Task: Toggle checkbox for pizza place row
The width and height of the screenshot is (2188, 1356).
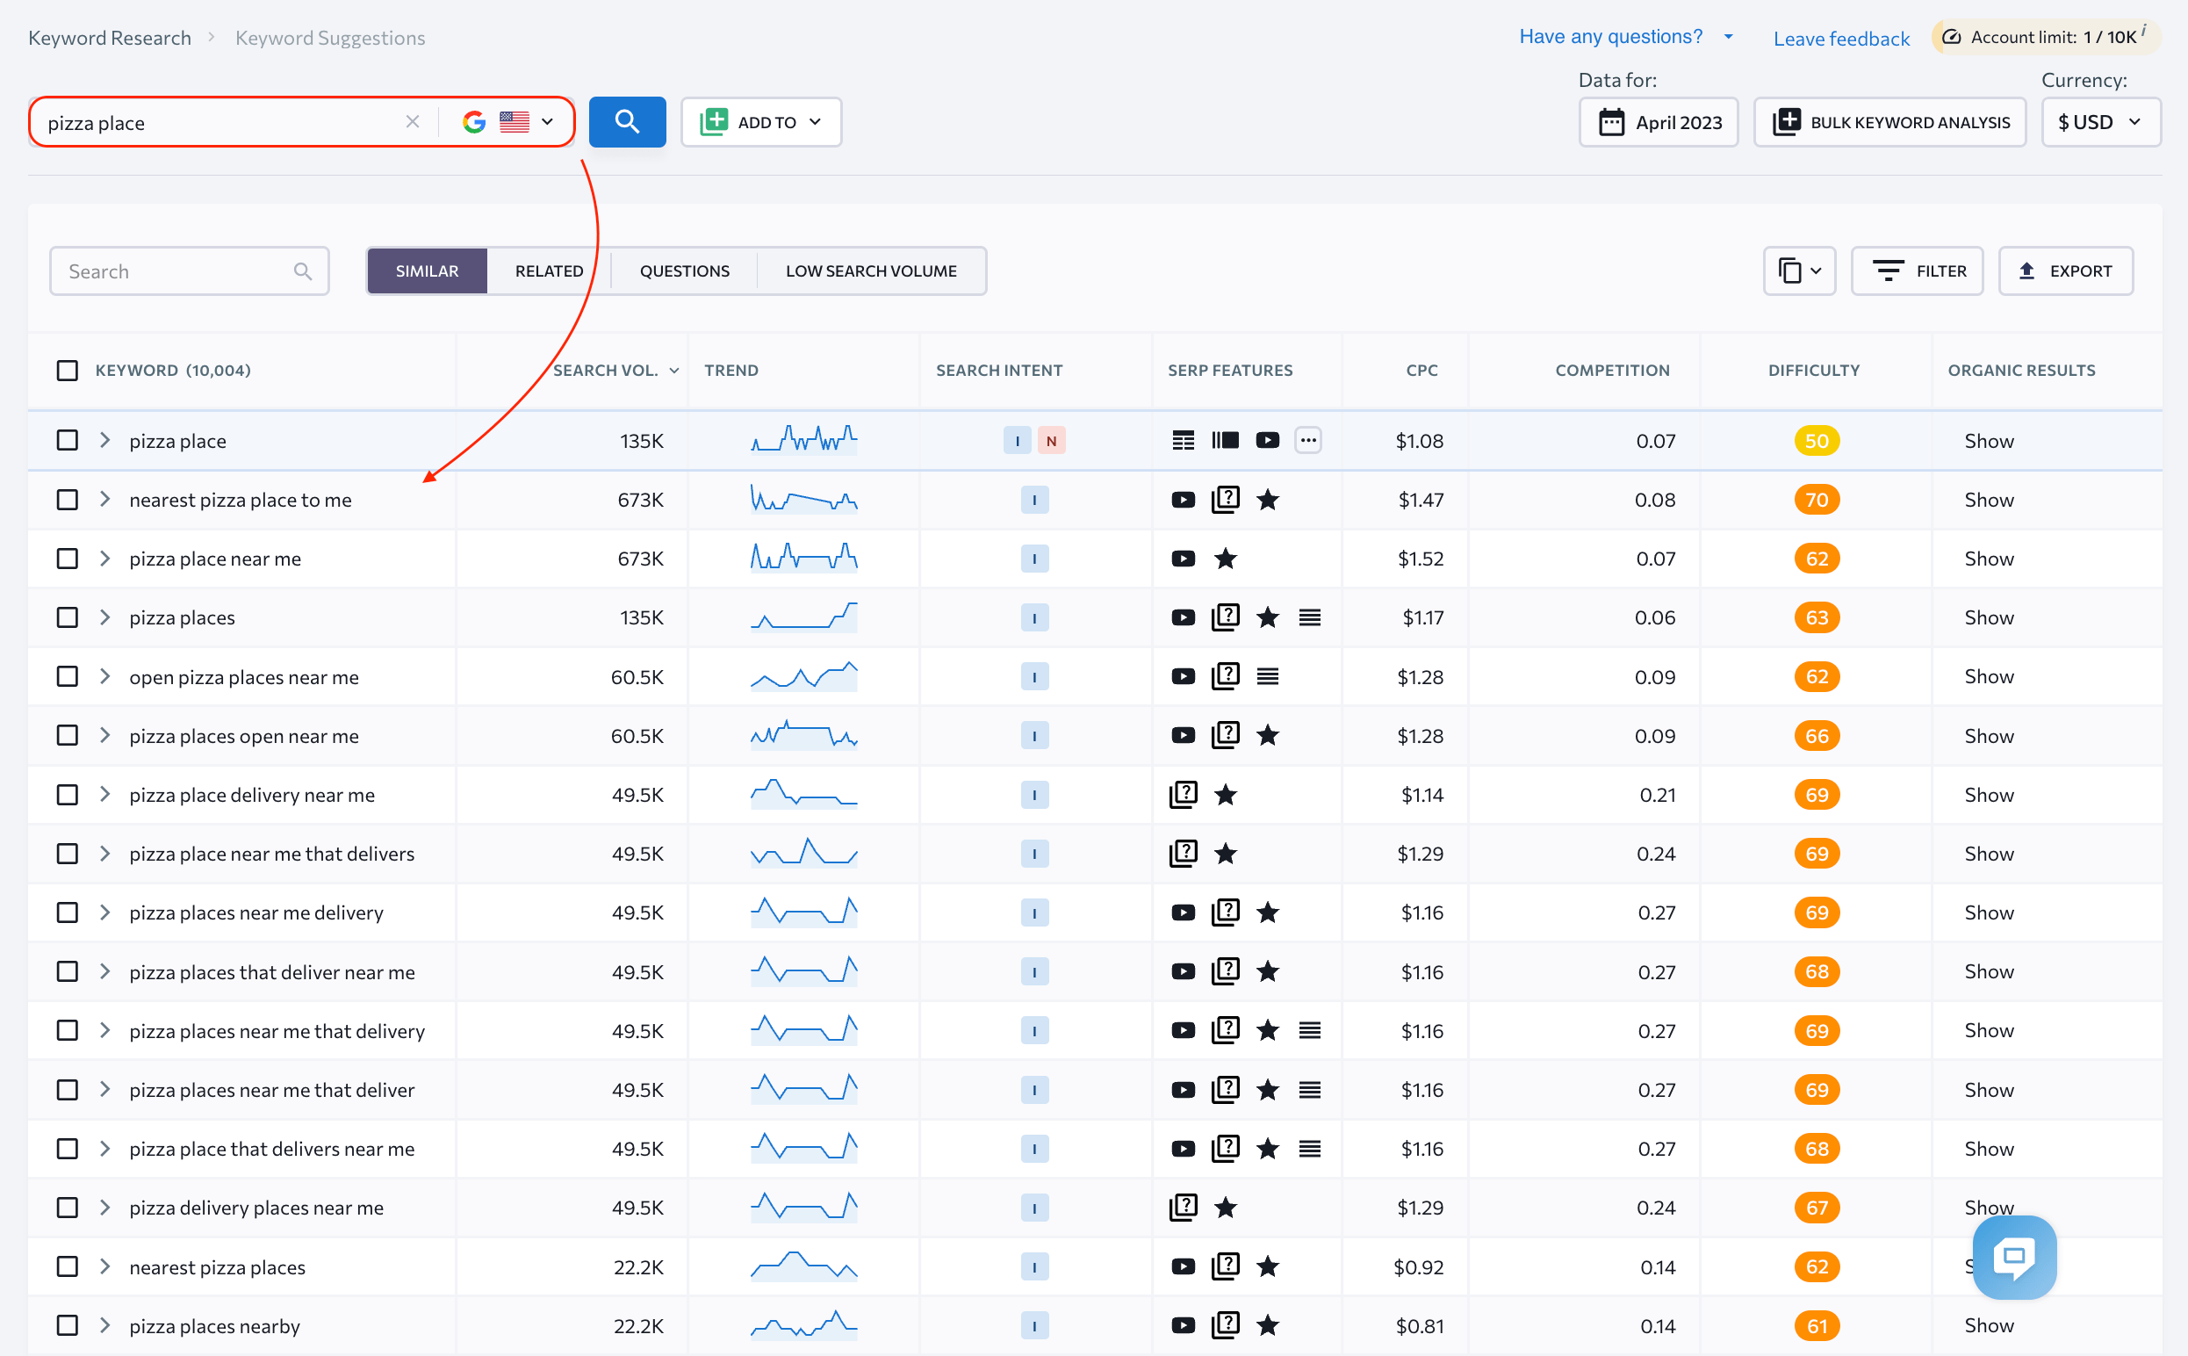Action: point(68,439)
